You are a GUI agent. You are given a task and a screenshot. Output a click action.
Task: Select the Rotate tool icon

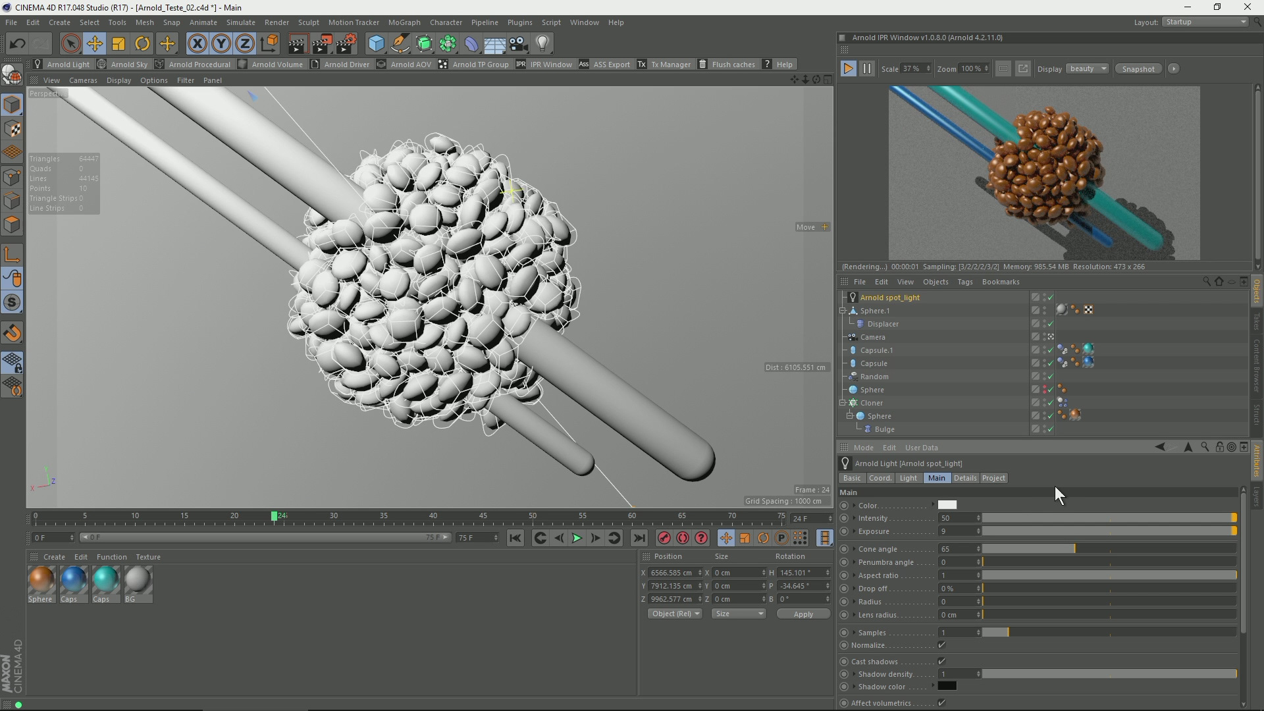(142, 44)
